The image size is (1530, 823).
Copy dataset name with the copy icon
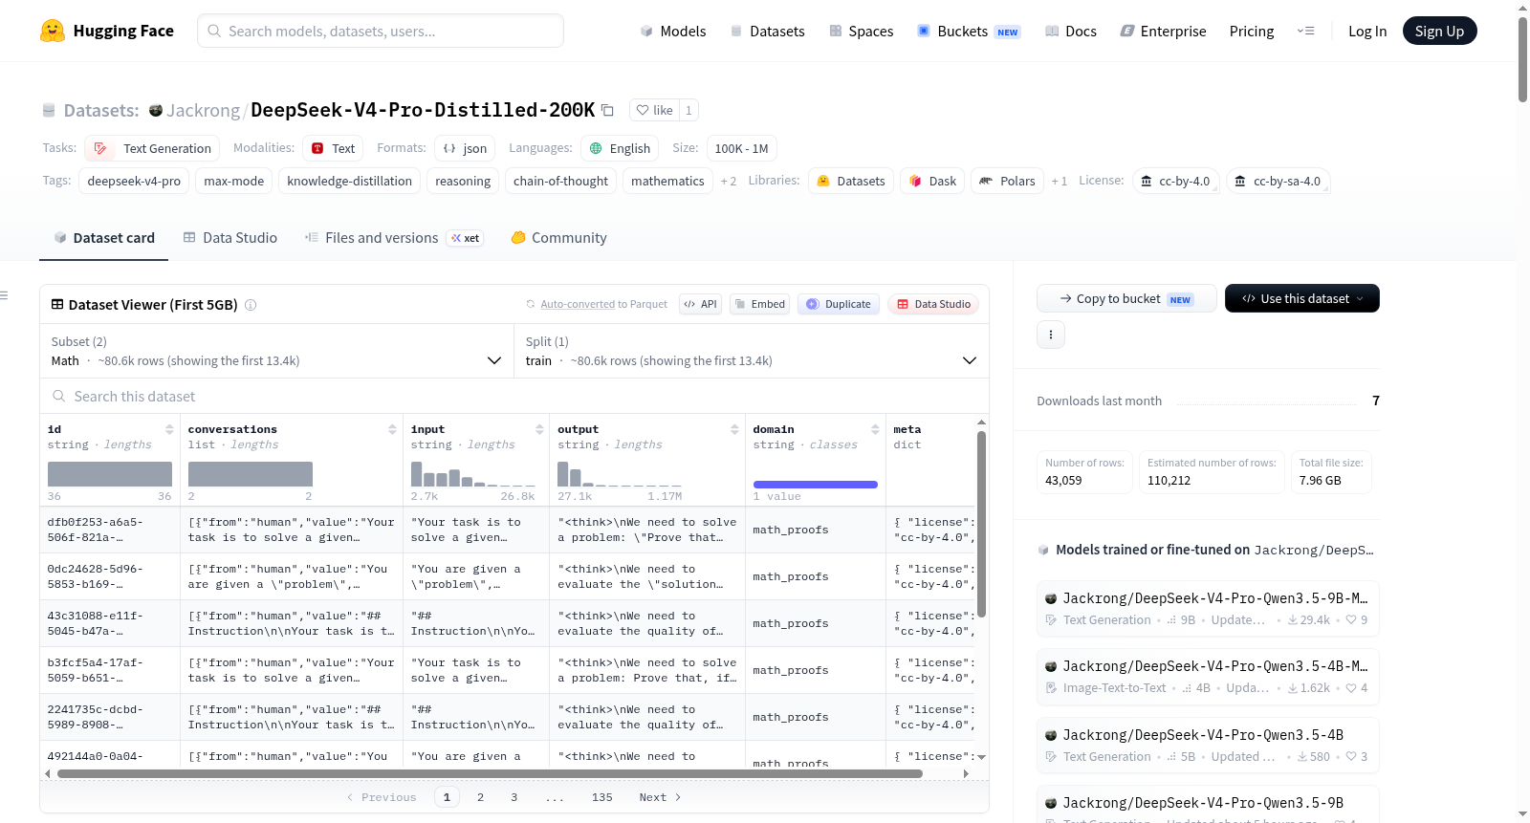607,110
